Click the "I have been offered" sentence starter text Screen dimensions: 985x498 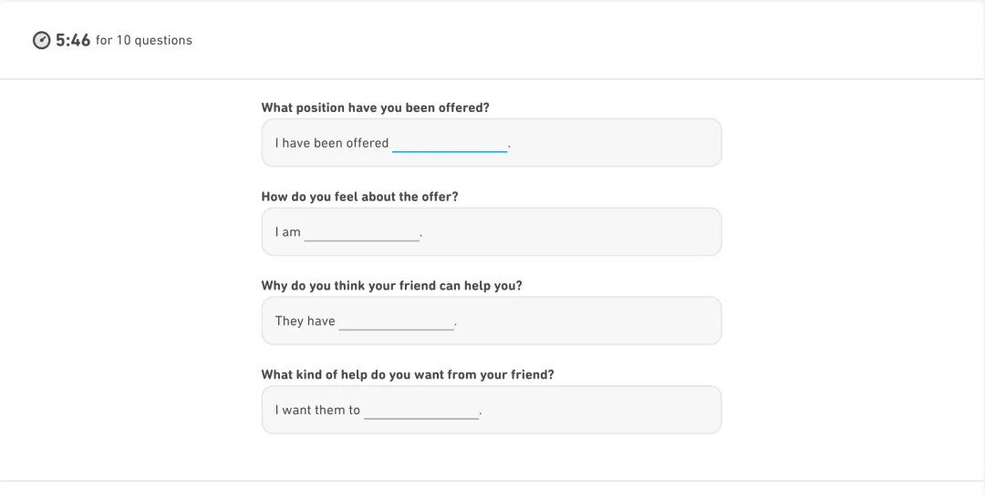332,143
